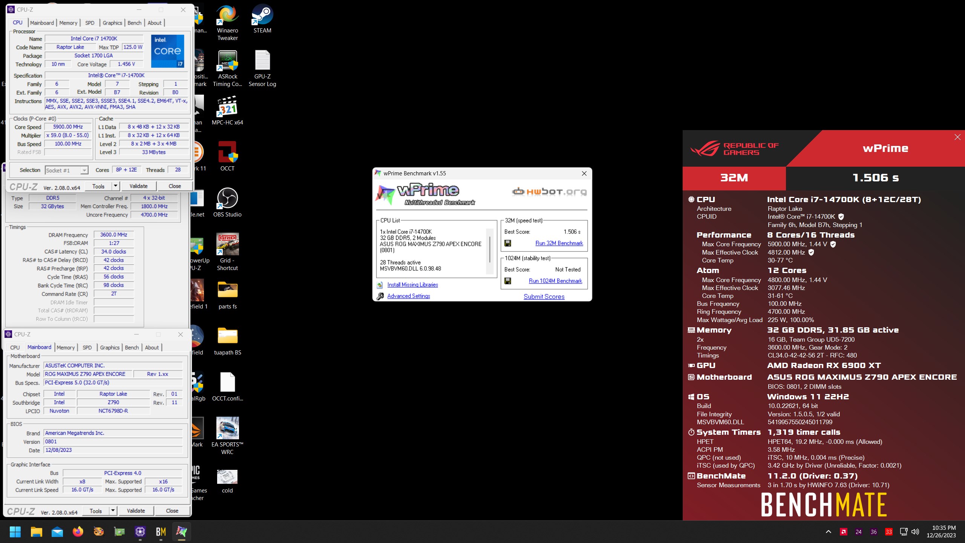The height and width of the screenshot is (543, 965).
Task: Click the tray temperature indicator showing 33
Action: [889, 532]
